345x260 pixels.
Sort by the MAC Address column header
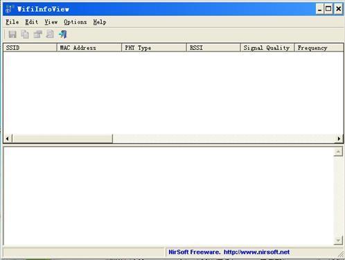pyautogui.click(x=89, y=48)
